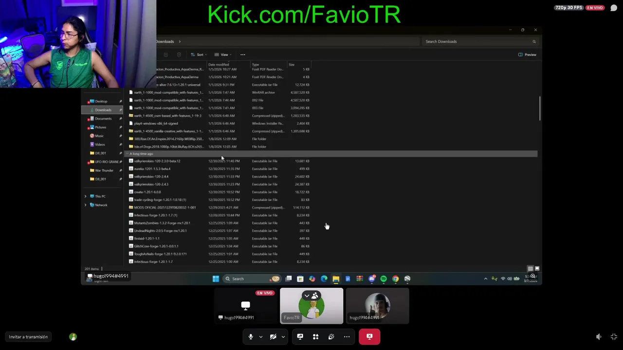Image resolution: width=623 pixels, height=350 pixels.
Task: Select the FavioTR participant tile
Action: click(x=311, y=306)
